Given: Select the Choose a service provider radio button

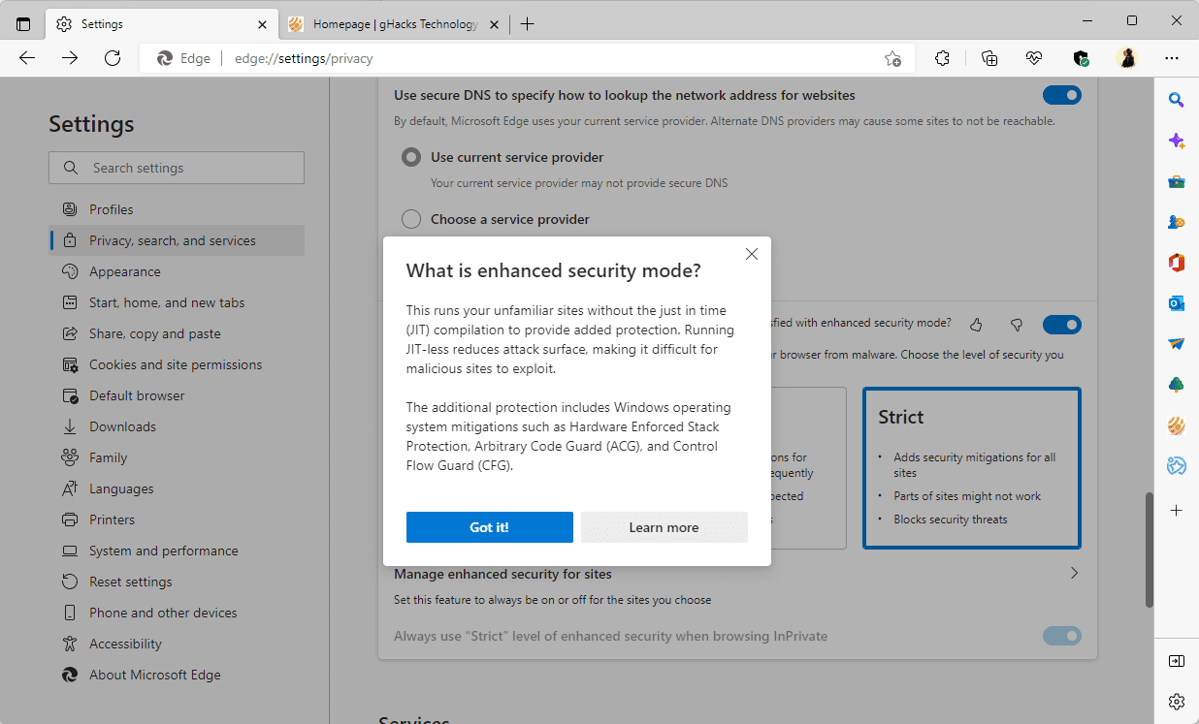Looking at the screenshot, I should pyautogui.click(x=410, y=218).
